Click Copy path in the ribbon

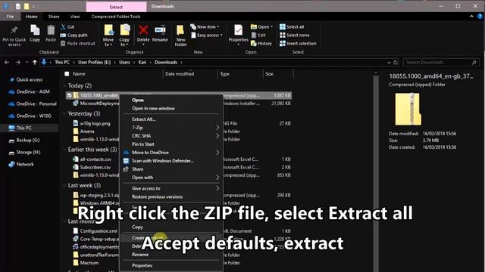point(74,36)
